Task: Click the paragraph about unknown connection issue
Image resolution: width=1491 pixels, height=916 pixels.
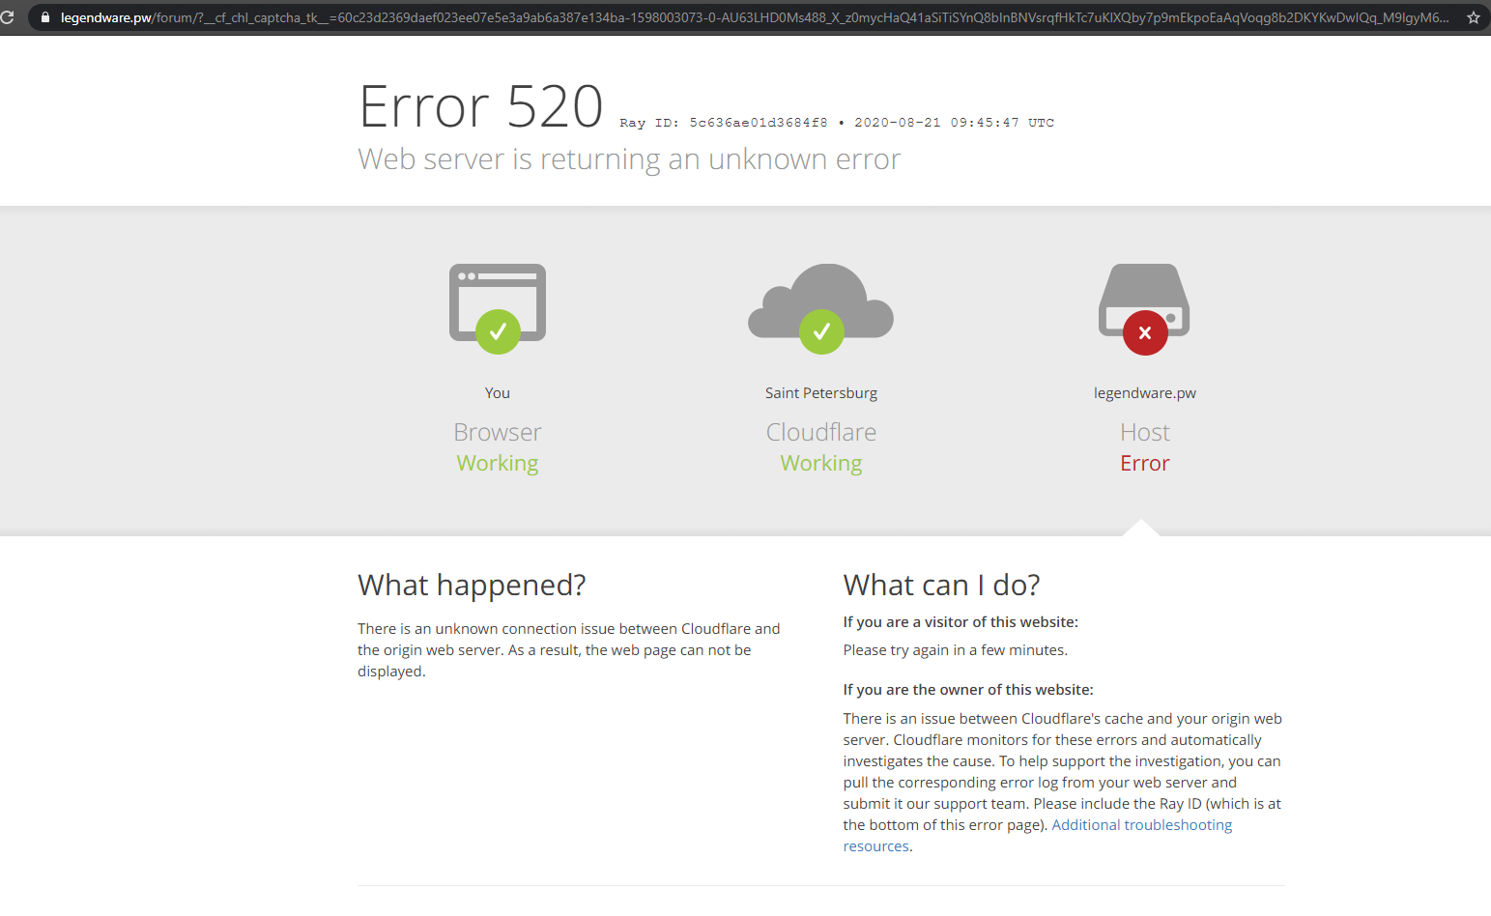Action: tap(569, 650)
